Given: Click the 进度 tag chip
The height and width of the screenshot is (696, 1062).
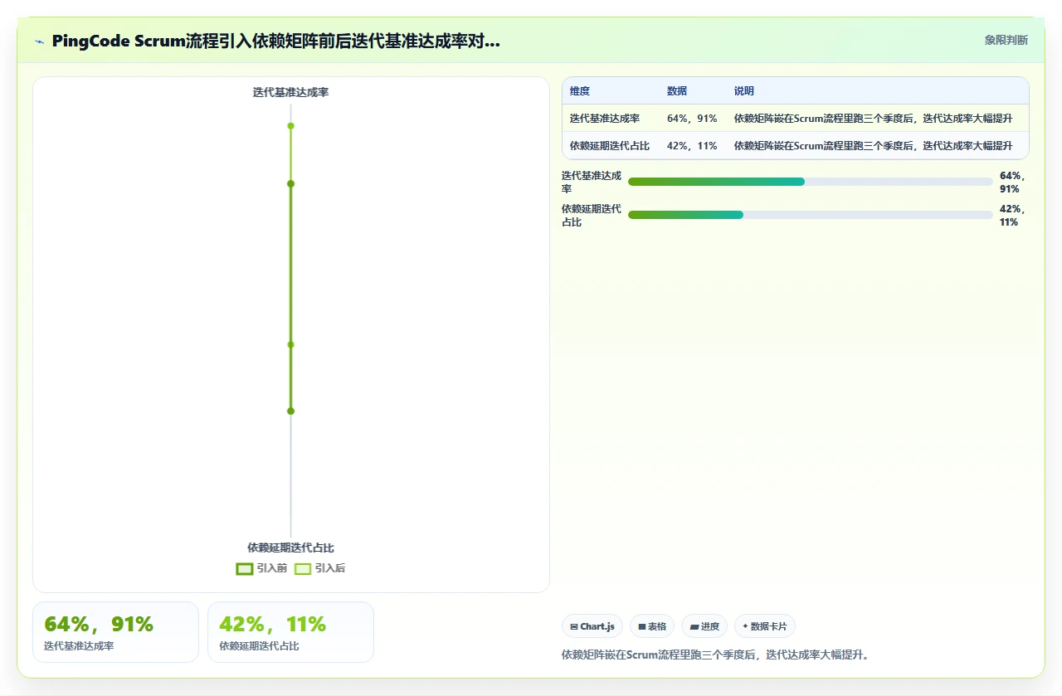Looking at the screenshot, I should point(704,626).
